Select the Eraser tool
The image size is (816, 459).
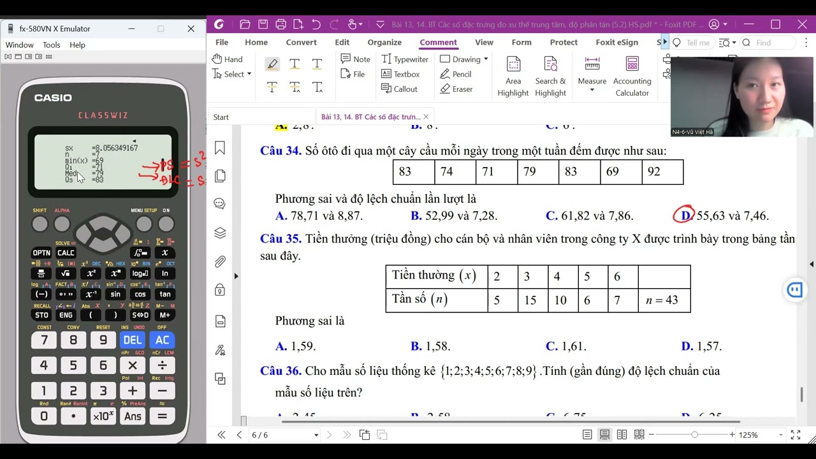click(x=456, y=89)
